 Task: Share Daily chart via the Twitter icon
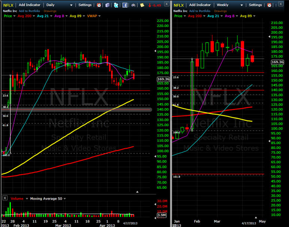pyautogui.click(x=116, y=5)
